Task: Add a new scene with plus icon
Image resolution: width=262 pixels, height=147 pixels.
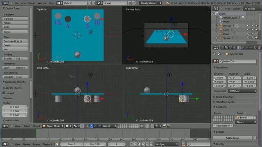Action: pos(130,3)
